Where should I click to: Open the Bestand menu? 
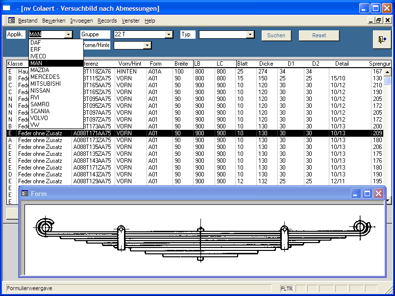(28, 21)
